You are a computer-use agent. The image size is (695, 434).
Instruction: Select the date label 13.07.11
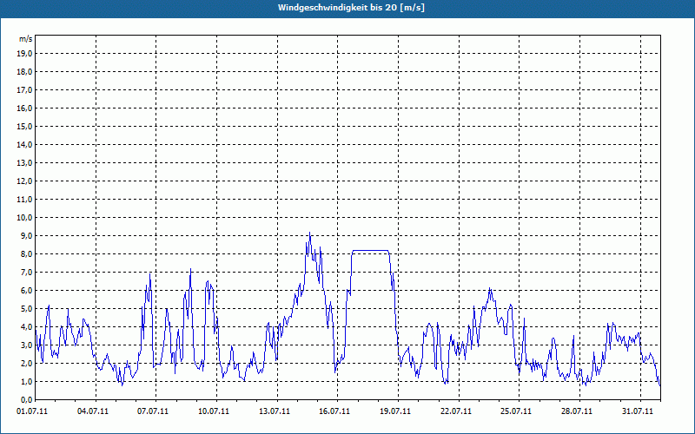tap(275, 411)
